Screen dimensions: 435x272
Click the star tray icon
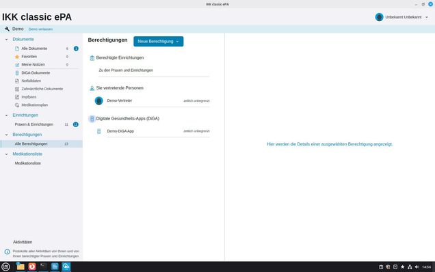403,267
